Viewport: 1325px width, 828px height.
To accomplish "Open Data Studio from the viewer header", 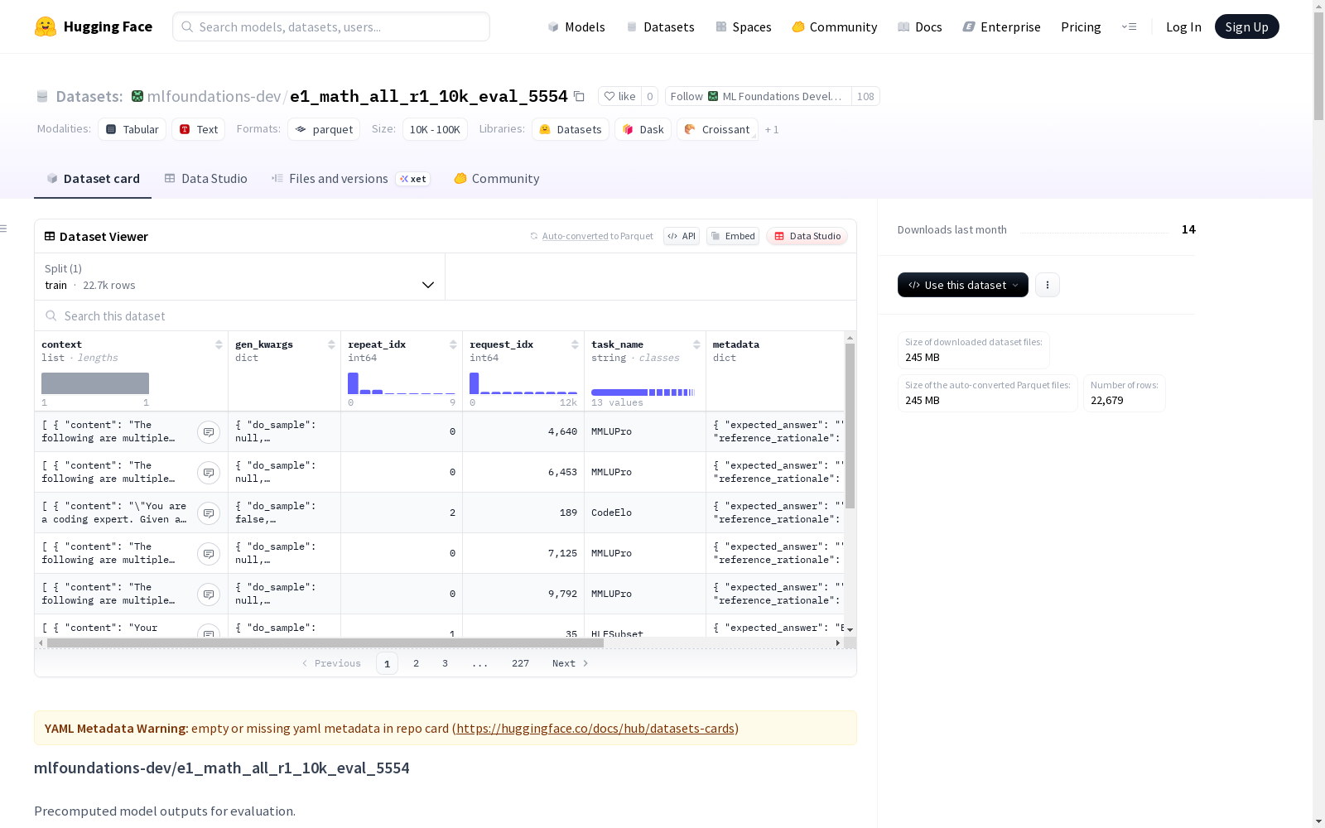I will click(807, 236).
